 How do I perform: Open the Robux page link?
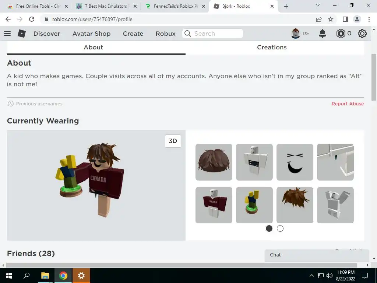click(165, 34)
